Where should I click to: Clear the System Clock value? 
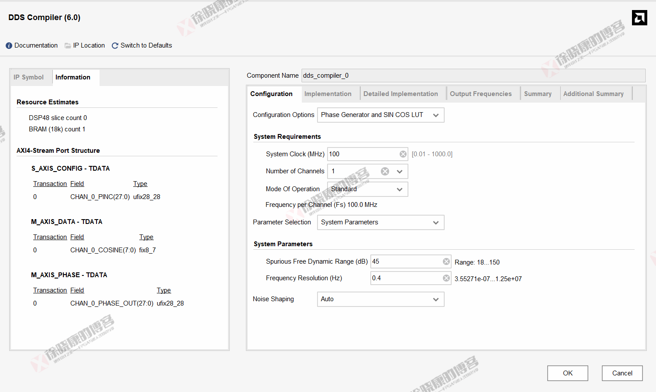pyautogui.click(x=403, y=154)
